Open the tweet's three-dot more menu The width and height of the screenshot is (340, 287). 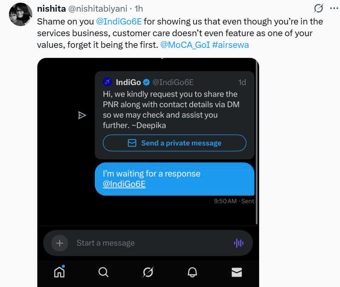pyautogui.click(x=334, y=8)
